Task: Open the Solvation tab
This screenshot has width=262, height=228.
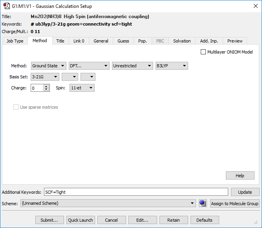Action: click(182, 41)
